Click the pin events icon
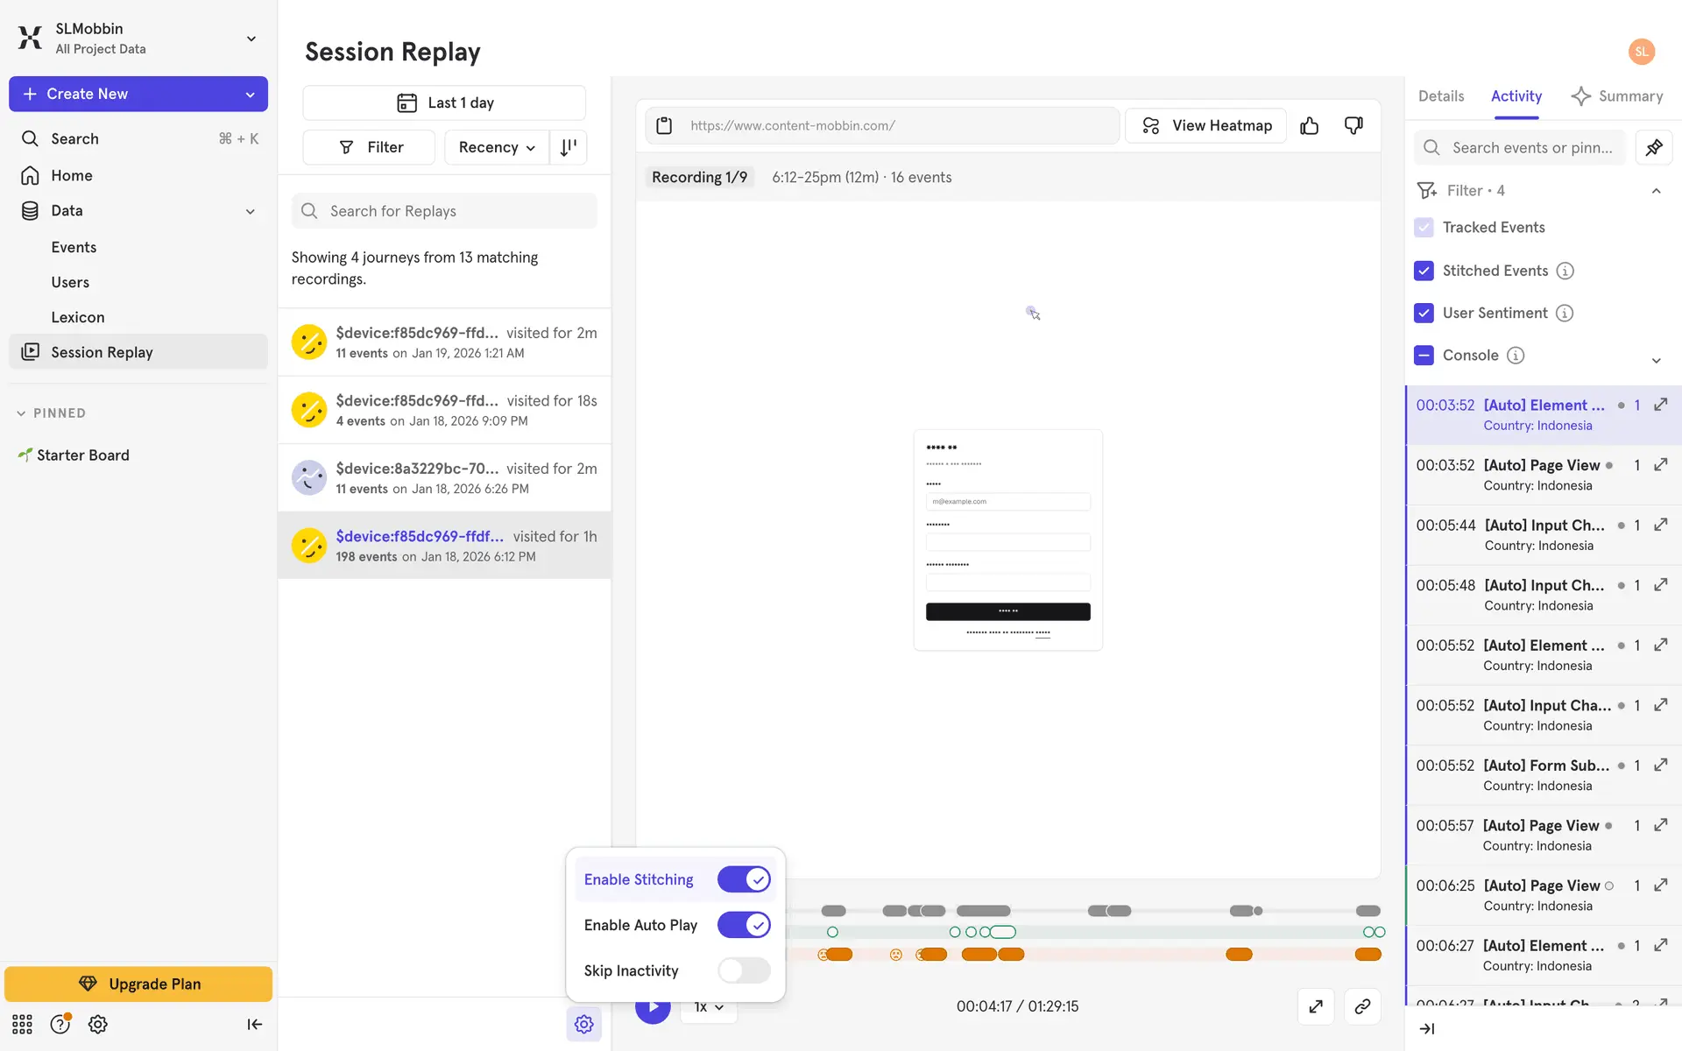The image size is (1682, 1051). click(x=1653, y=147)
